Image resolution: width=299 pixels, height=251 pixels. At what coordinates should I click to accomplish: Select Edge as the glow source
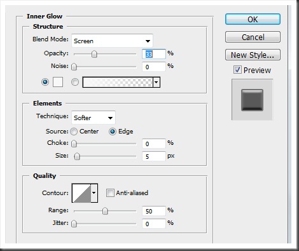pos(113,132)
